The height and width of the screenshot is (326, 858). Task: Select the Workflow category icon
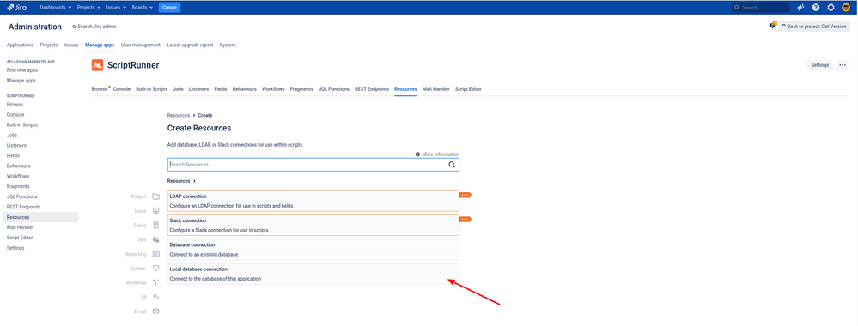coord(156,283)
